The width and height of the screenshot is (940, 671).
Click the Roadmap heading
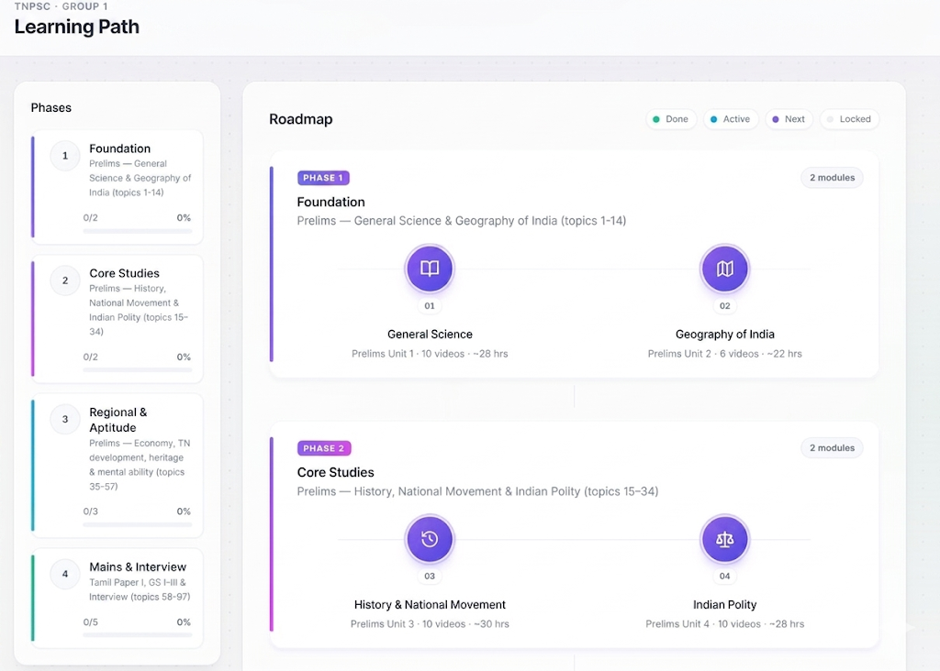coord(301,120)
